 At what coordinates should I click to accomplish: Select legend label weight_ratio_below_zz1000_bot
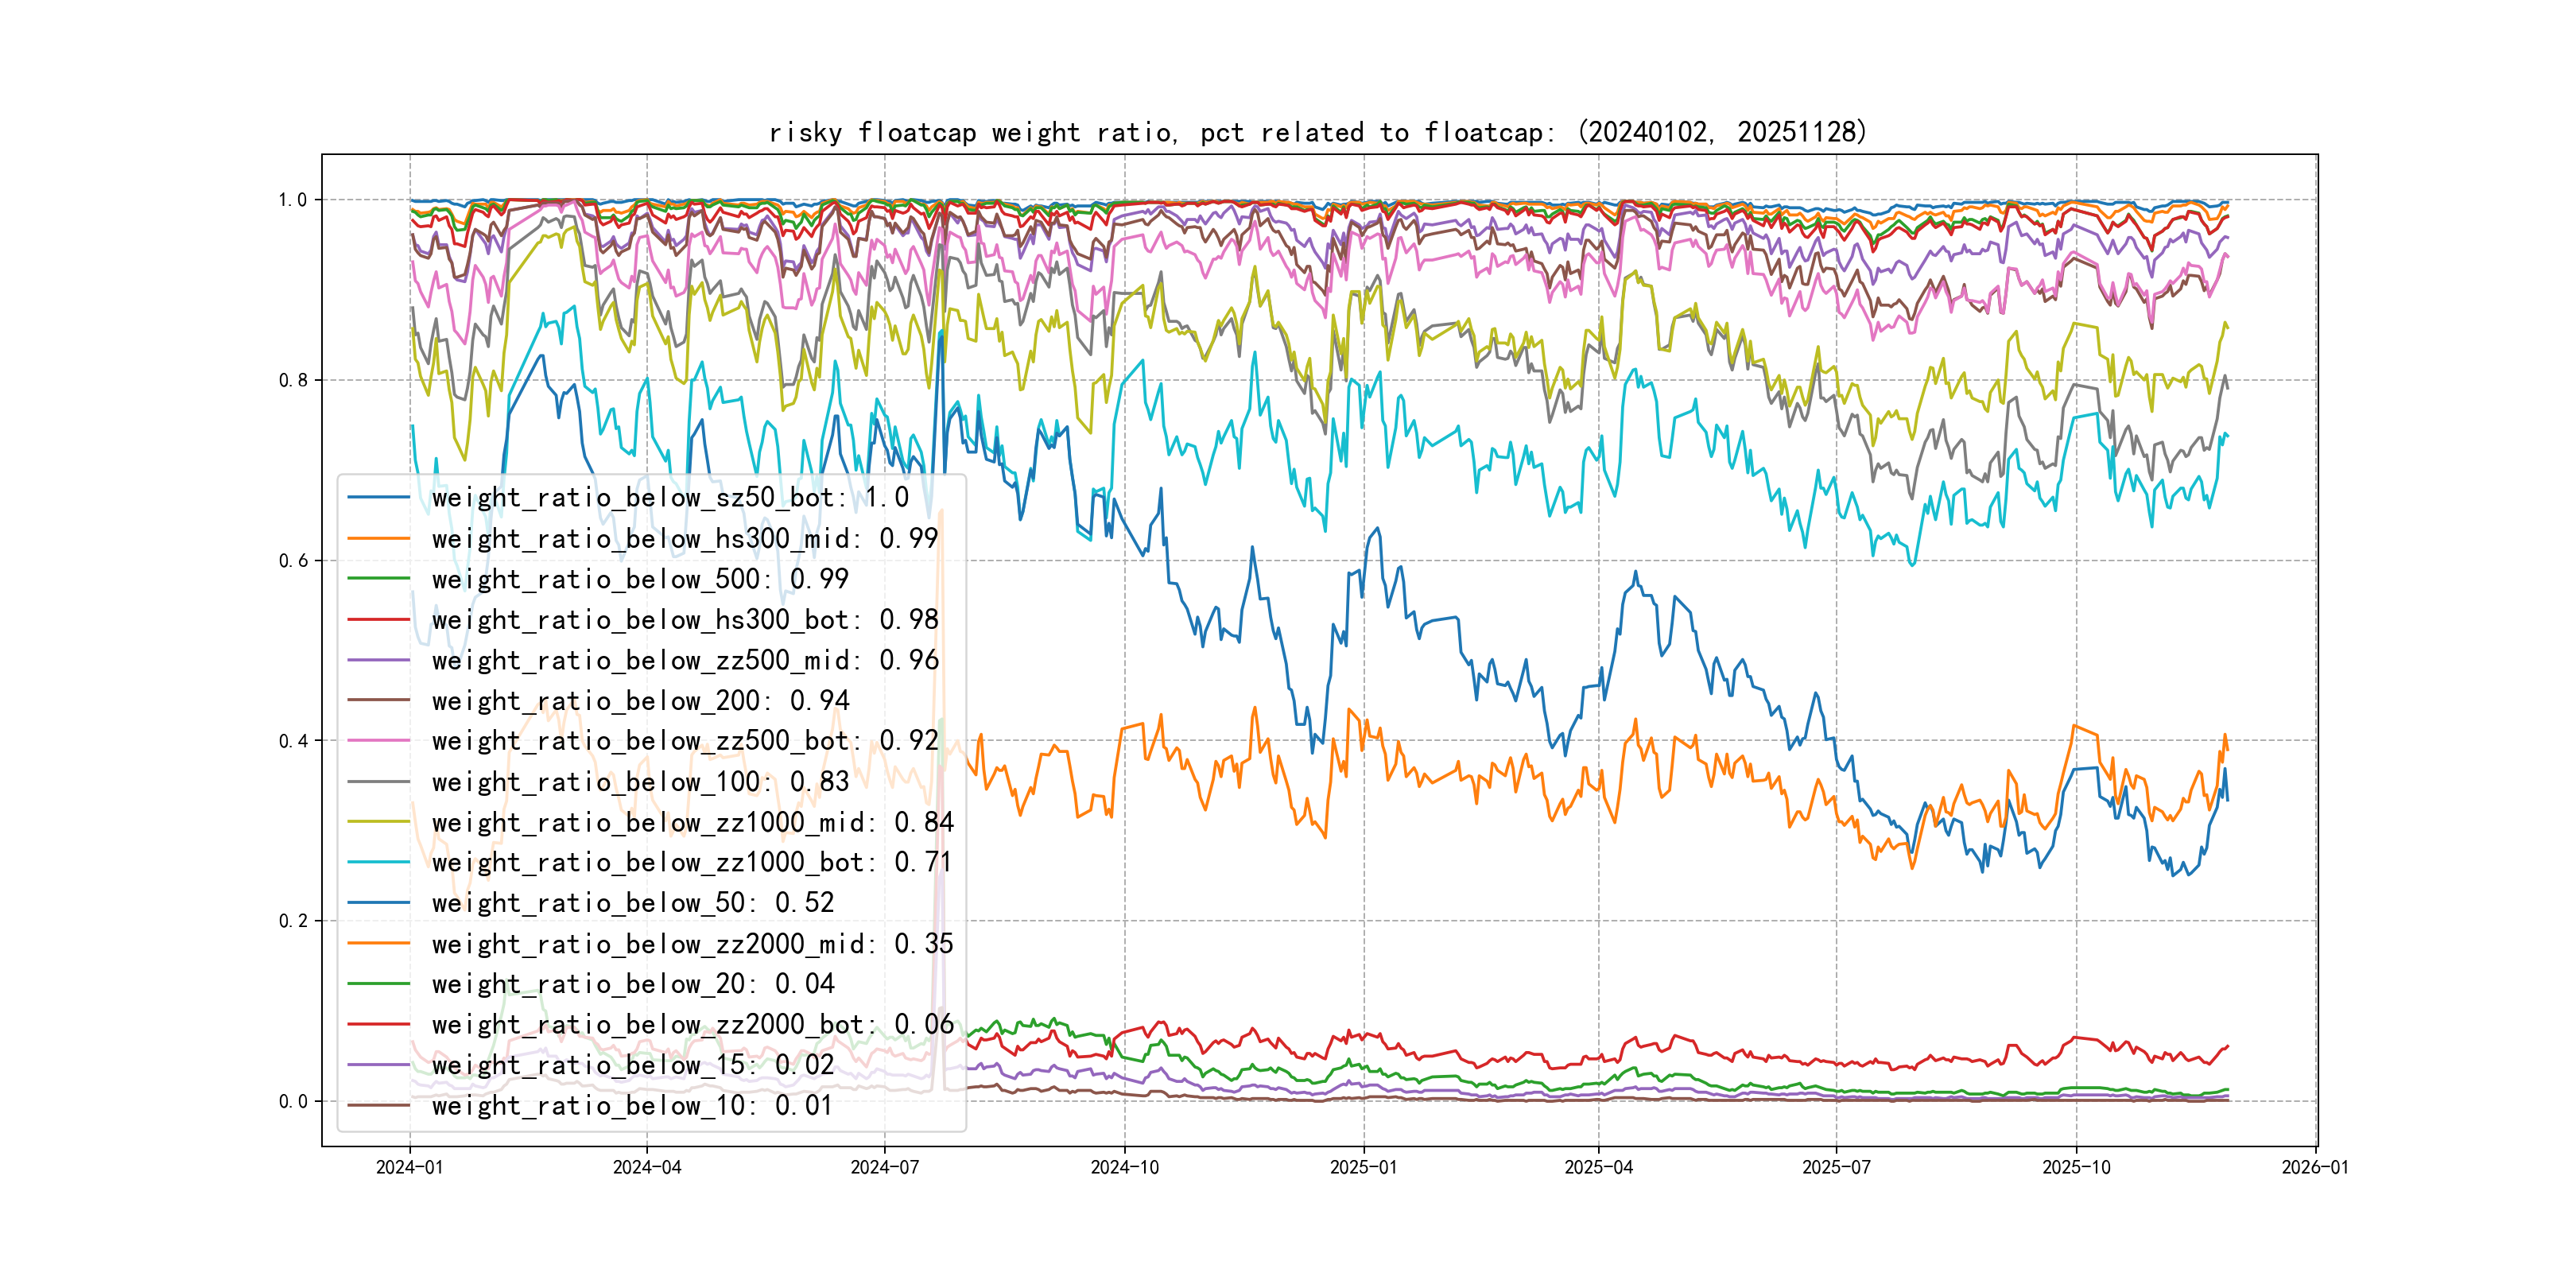[x=692, y=862]
